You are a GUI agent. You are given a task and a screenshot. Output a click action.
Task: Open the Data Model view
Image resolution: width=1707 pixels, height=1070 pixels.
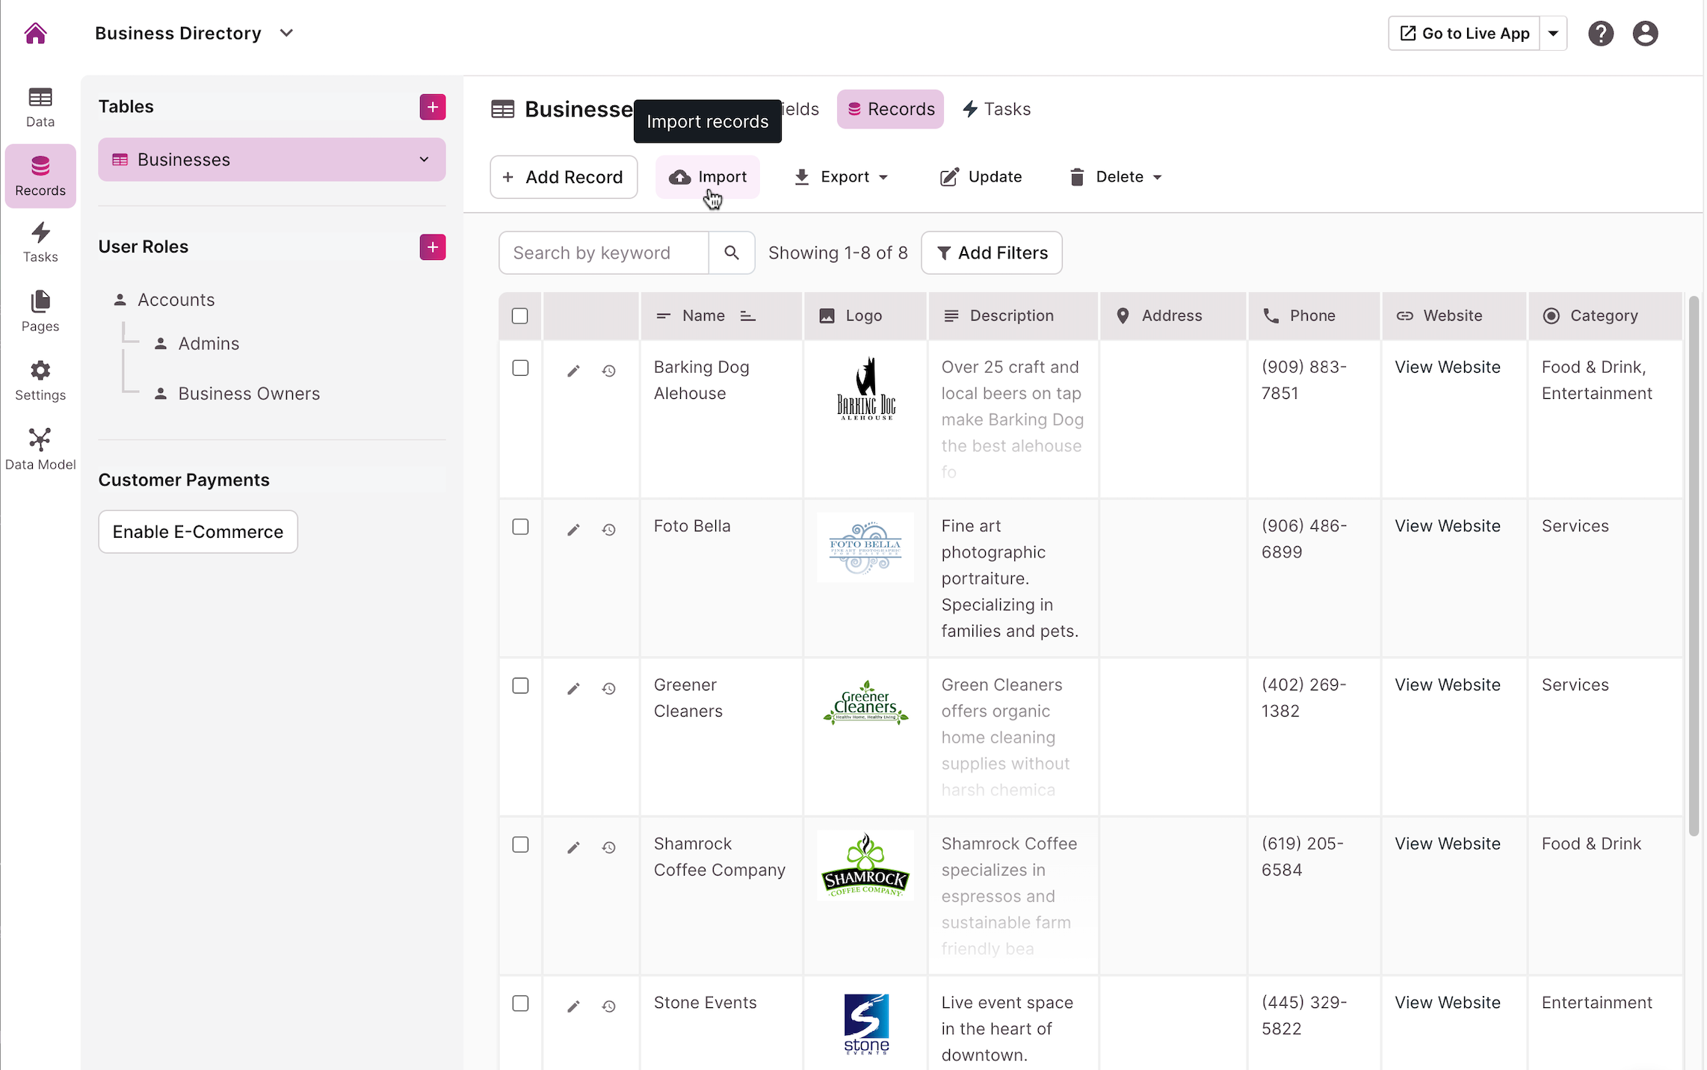[40, 449]
